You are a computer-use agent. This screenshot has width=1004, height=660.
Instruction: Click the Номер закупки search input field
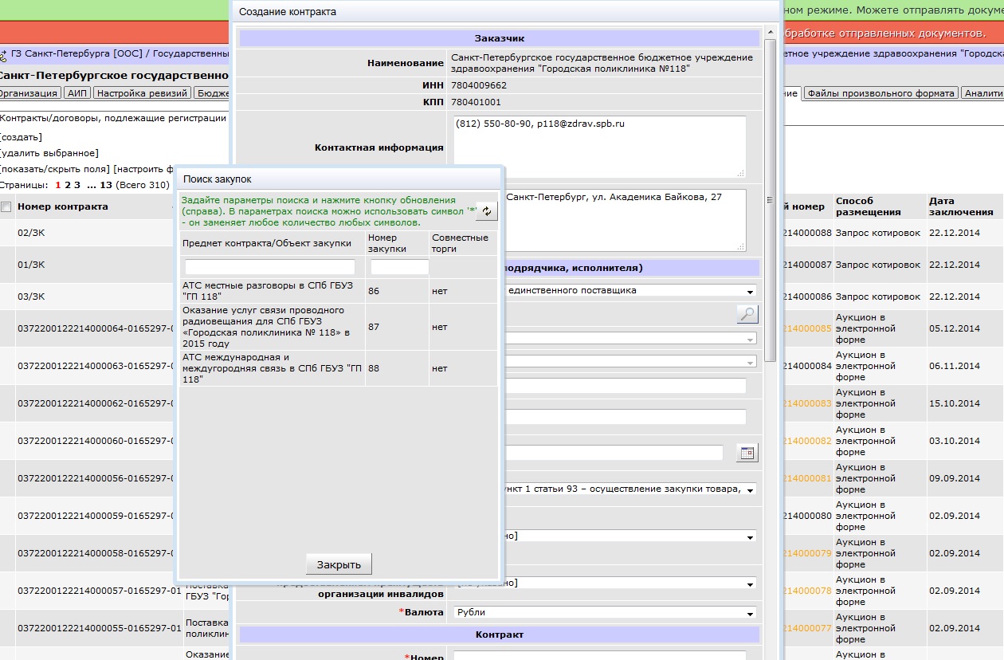(399, 267)
